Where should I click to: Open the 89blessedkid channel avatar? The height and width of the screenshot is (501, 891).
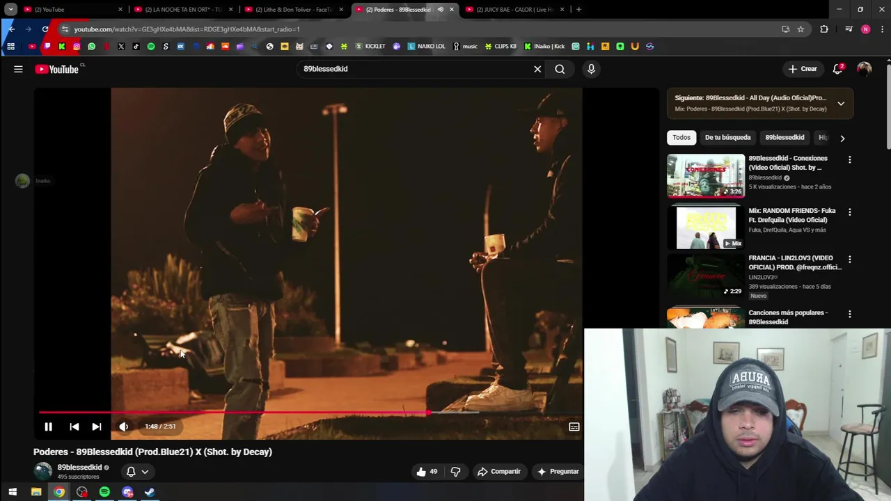click(43, 471)
